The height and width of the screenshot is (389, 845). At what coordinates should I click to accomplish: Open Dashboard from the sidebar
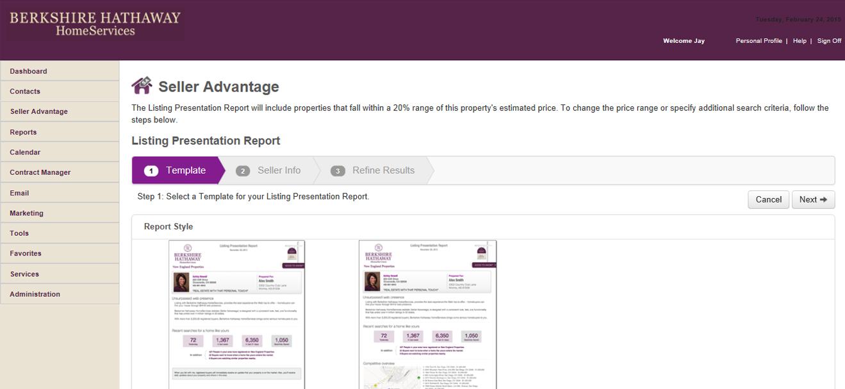tap(60, 71)
